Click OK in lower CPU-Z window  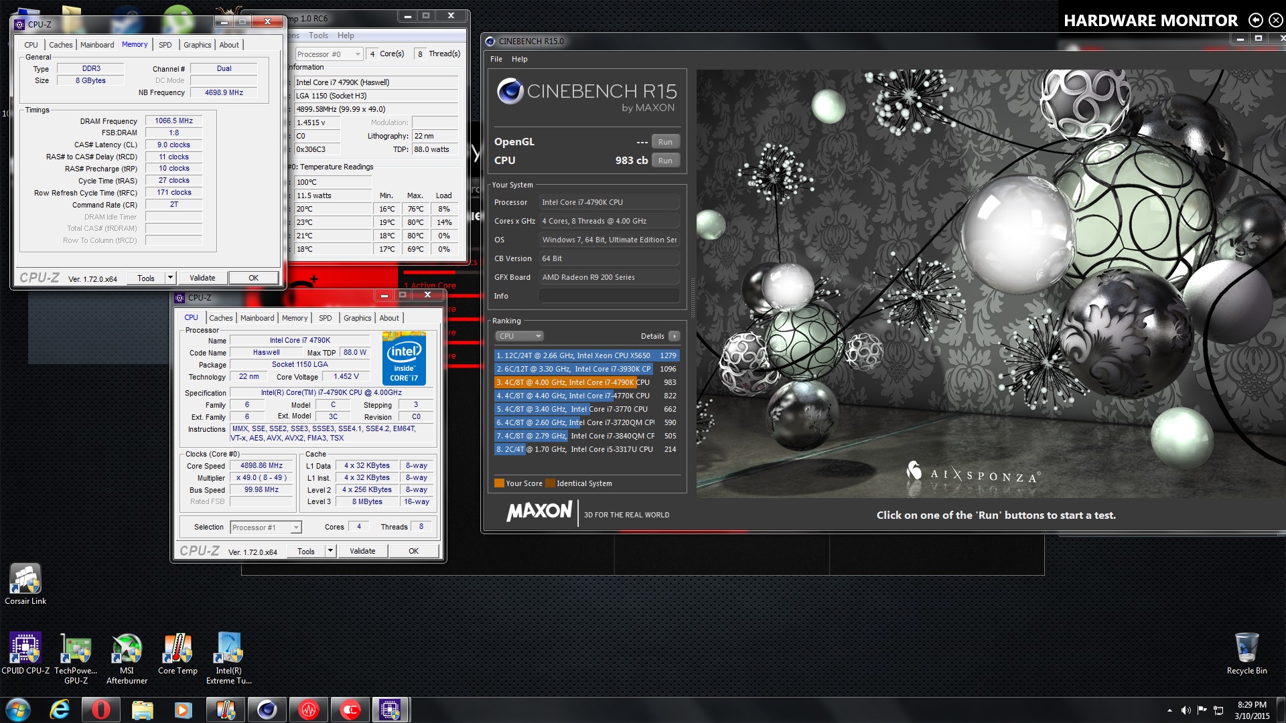(414, 551)
